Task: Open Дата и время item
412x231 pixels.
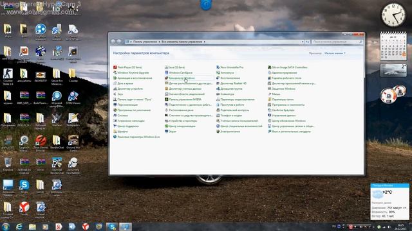Action: (123, 83)
